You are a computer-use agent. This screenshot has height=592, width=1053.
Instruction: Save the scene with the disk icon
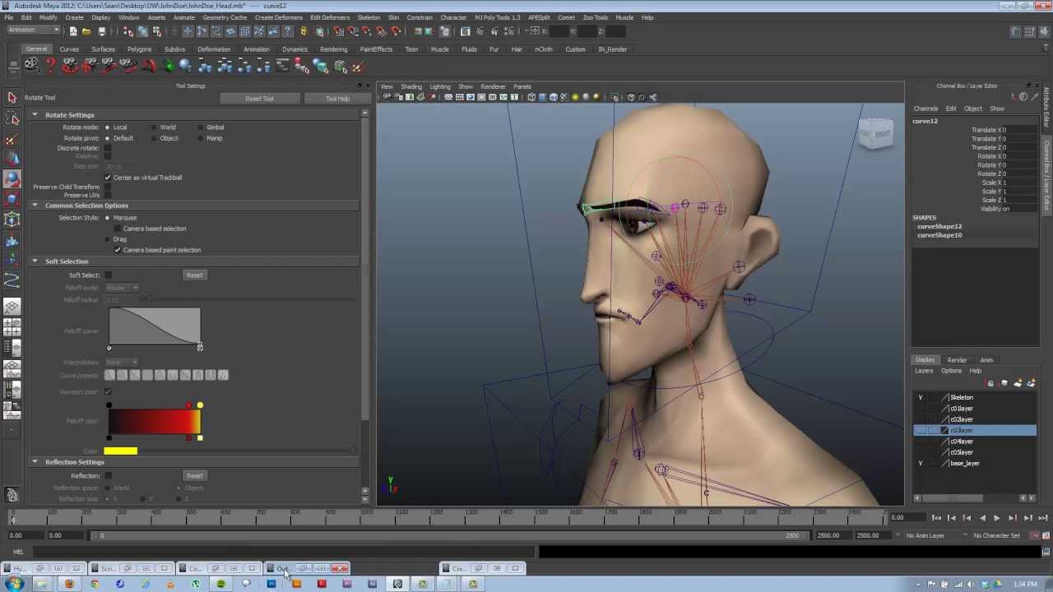coord(101,31)
